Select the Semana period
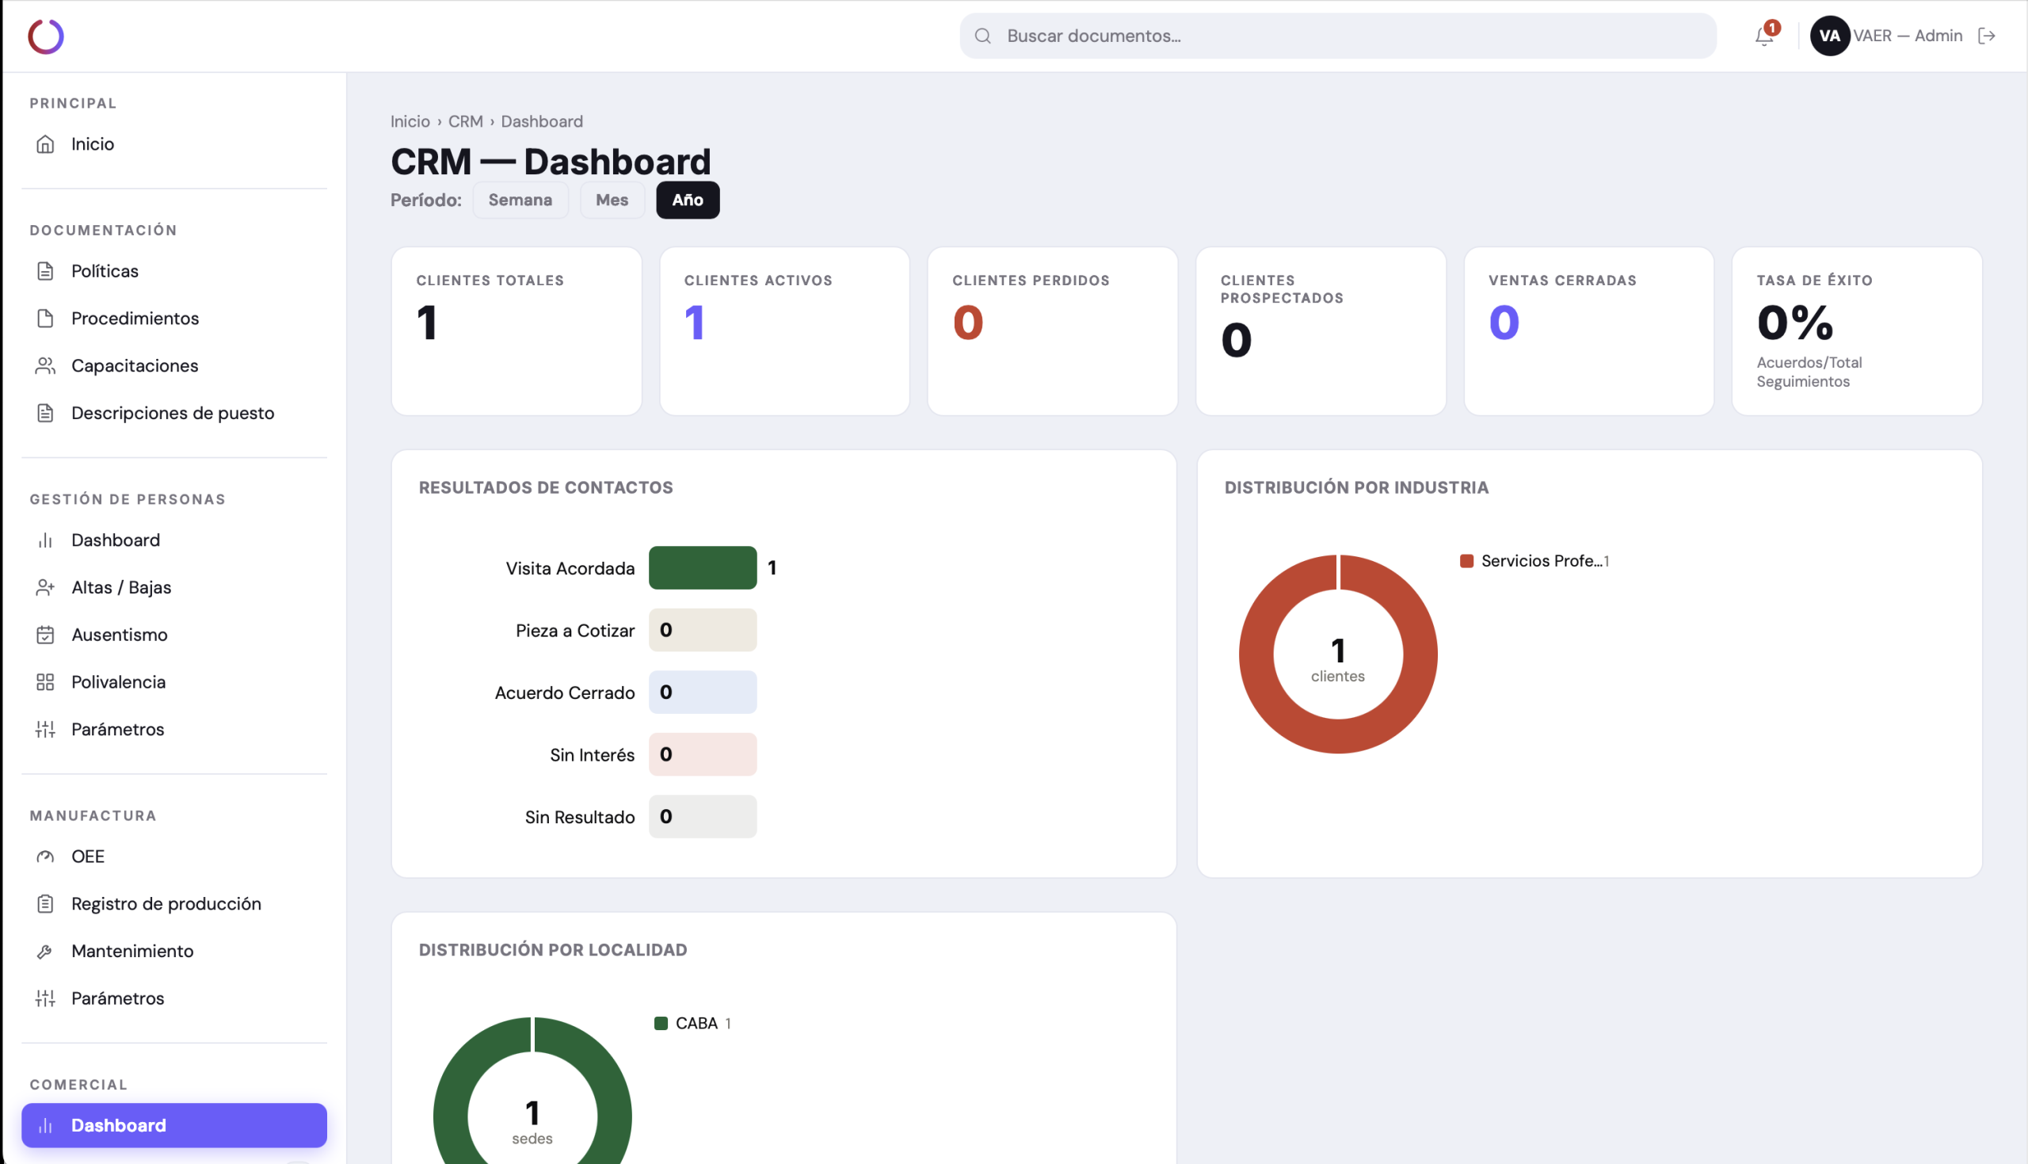The image size is (2028, 1164). pyautogui.click(x=520, y=200)
